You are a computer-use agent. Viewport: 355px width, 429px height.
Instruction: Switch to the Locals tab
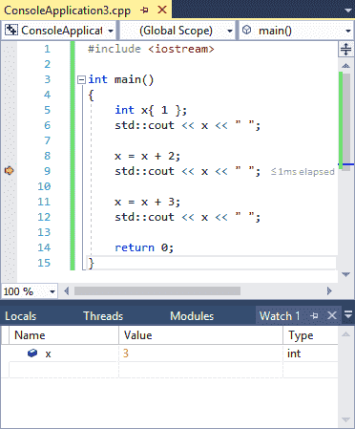click(21, 316)
